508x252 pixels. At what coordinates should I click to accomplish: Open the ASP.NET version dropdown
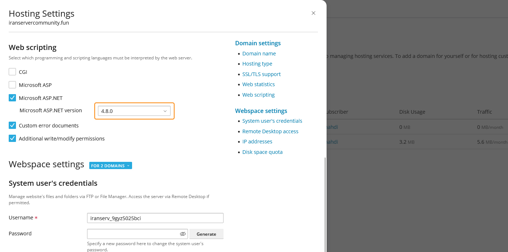coord(134,111)
